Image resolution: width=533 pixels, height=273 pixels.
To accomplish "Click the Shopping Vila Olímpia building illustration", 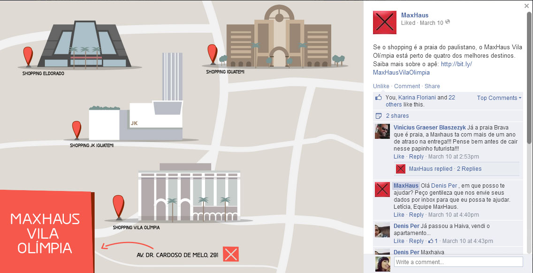I will [189, 192].
